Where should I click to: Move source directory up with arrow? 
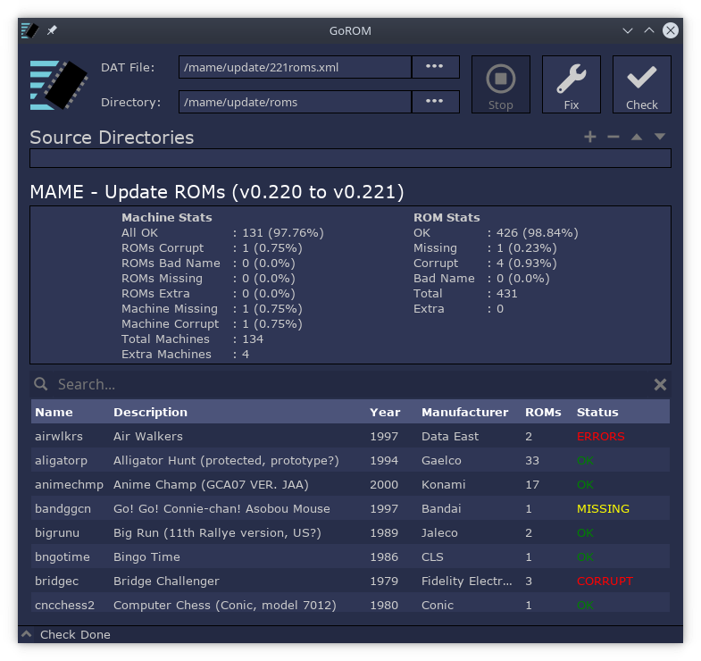point(637,137)
